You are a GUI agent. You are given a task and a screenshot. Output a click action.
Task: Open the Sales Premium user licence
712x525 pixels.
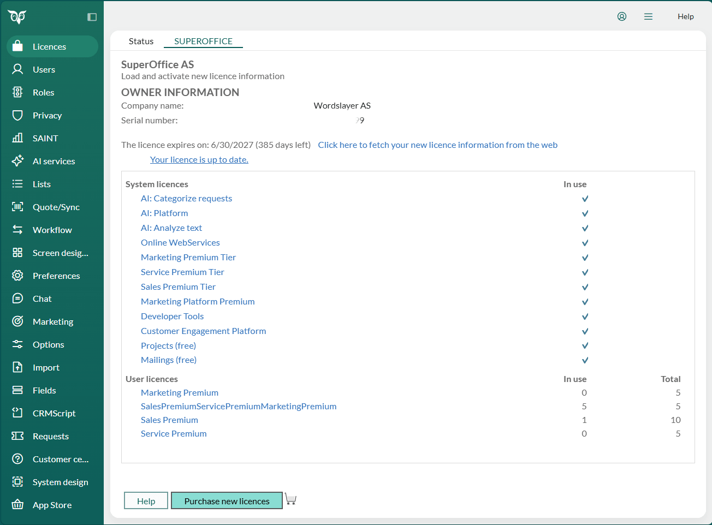pyautogui.click(x=169, y=420)
